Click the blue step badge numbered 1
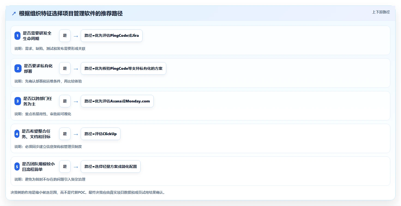 pos(17,36)
